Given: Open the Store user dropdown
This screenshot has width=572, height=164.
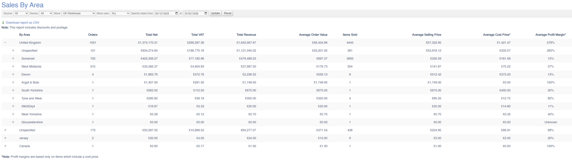Looking at the screenshot, I should [120, 13].
